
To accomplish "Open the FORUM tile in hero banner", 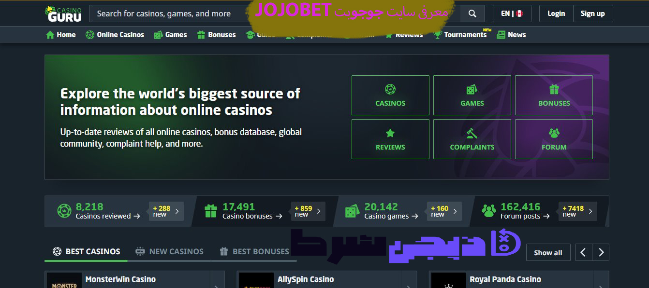I will point(554,139).
